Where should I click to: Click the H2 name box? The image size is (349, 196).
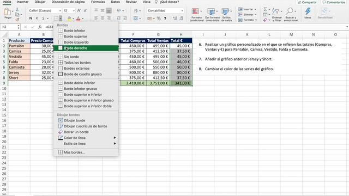click(10, 27)
